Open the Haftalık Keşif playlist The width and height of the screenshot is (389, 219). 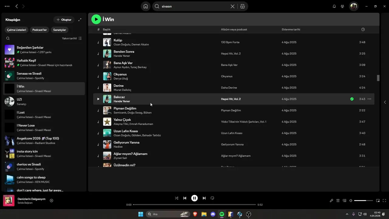pyautogui.click(x=44, y=63)
